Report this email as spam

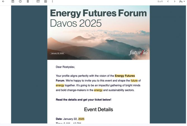20,1
